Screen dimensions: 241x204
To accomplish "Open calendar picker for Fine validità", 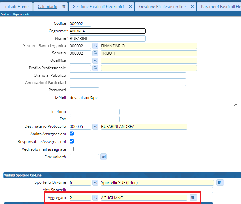I will (x=104, y=157).
